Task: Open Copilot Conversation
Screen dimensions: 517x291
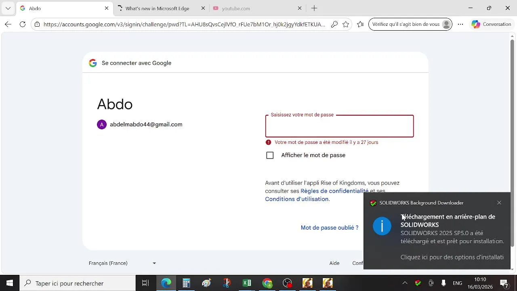Action: pos(491,24)
